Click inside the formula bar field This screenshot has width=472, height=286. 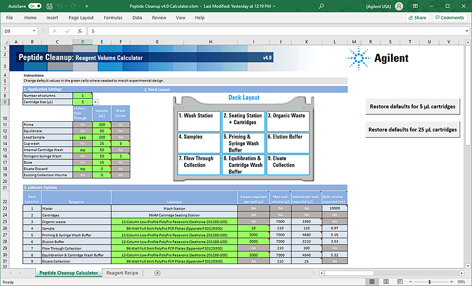(x=275, y=31)
